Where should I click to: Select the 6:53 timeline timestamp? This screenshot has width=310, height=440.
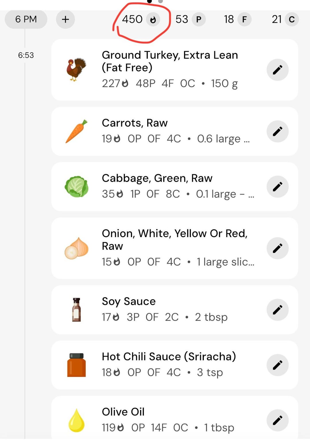click(x=26, y=55)
